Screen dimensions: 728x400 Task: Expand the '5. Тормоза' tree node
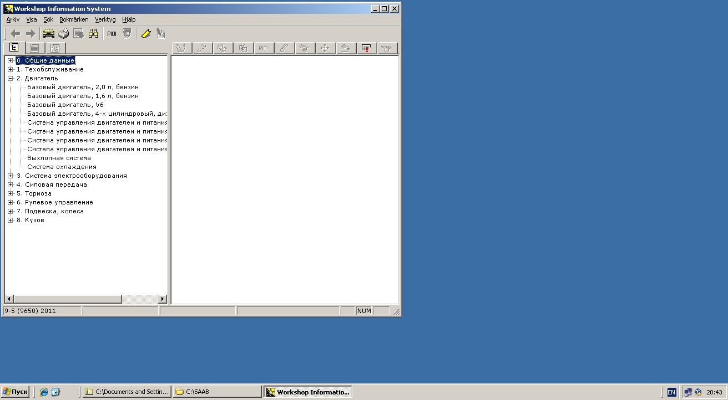click(x=11, y=193)
